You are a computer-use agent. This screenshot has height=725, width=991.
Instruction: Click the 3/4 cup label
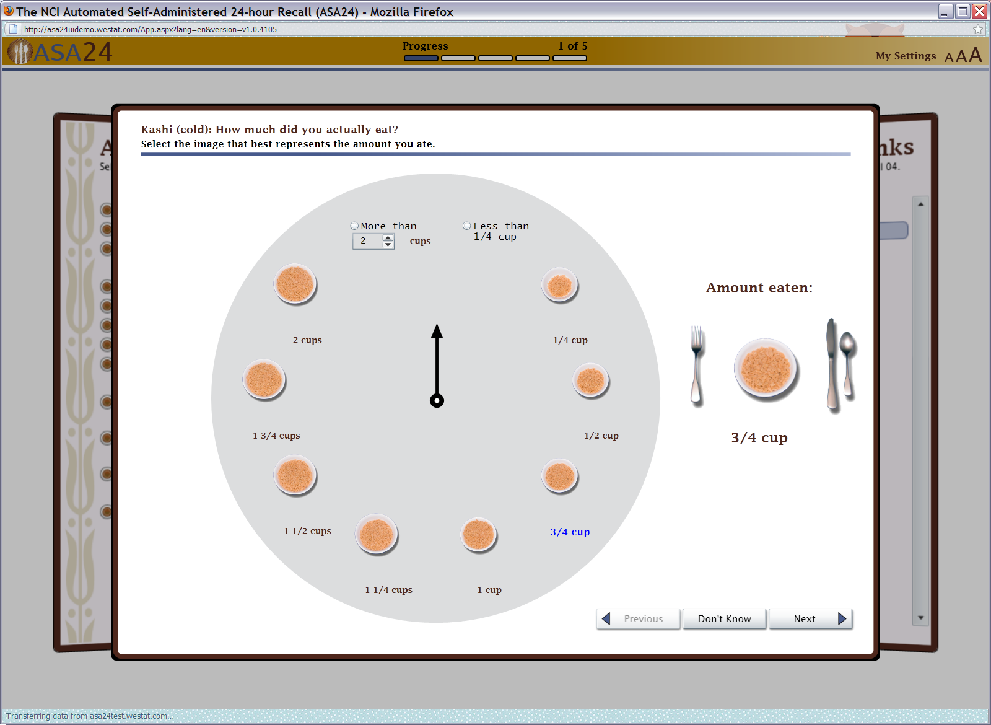click(x=570, y=532)
